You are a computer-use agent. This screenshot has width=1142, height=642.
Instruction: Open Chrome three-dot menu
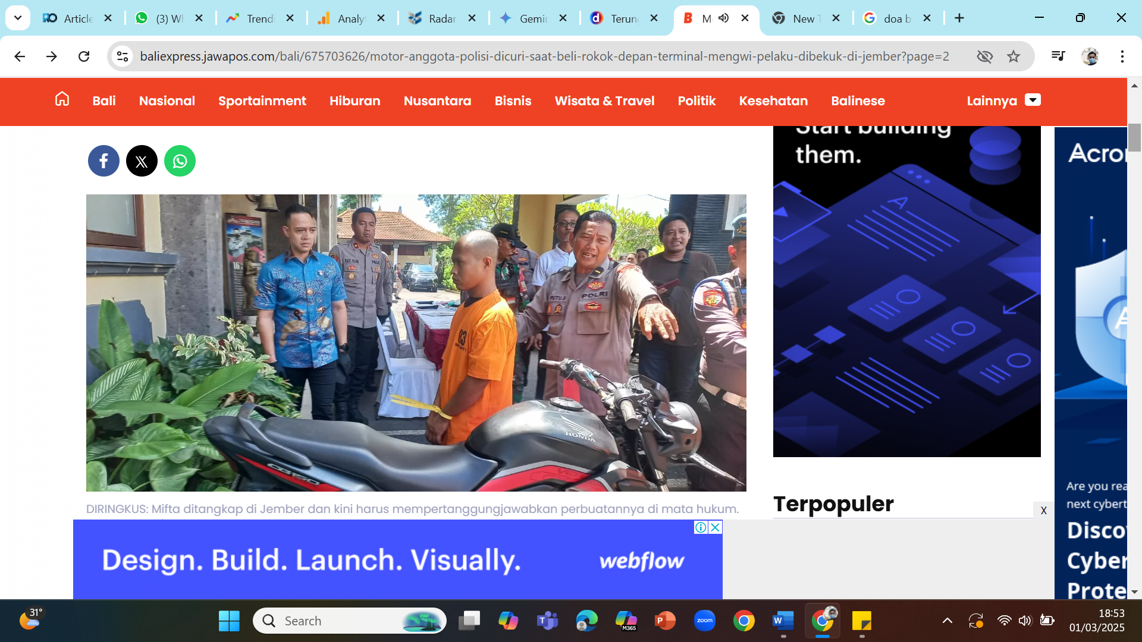pos(1122,56)
